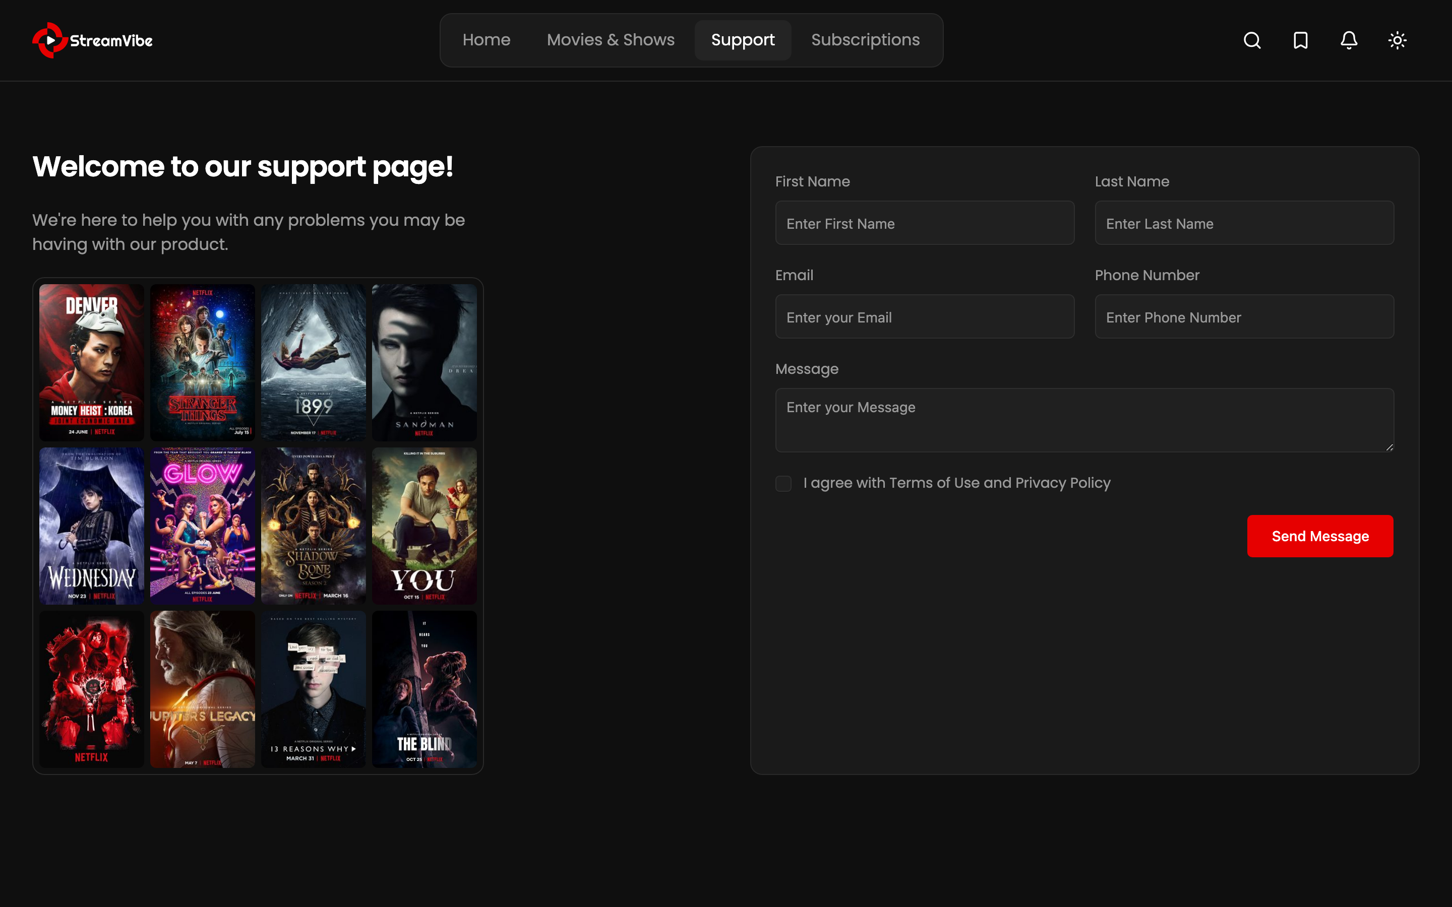Viewport: 1452px width, 907px height.
Task: Check the Terms of Use agreement checkbox
Action: point(783,484)
